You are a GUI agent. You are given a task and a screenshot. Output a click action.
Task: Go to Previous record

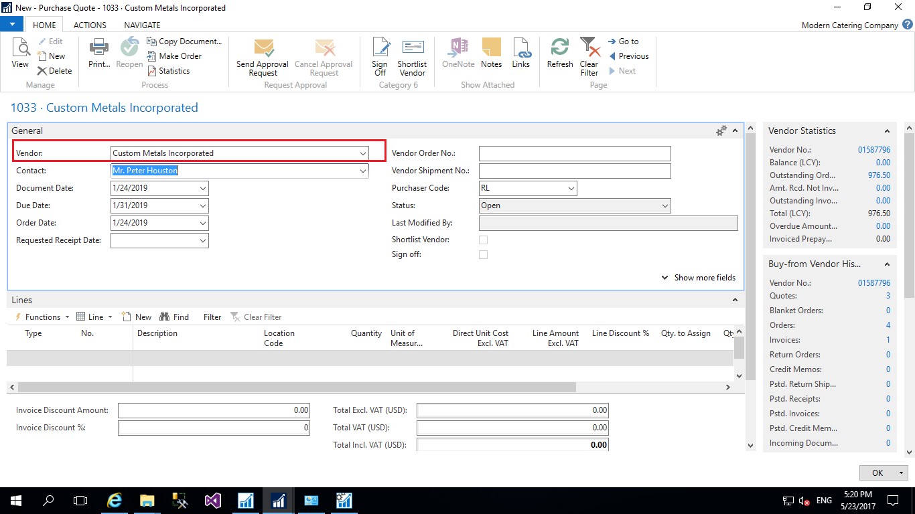(x=628, y=56)
